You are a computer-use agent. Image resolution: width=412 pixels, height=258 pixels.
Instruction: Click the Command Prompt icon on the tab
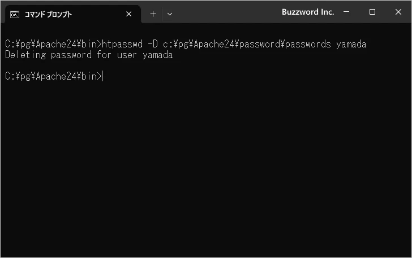tap(15, 14)
